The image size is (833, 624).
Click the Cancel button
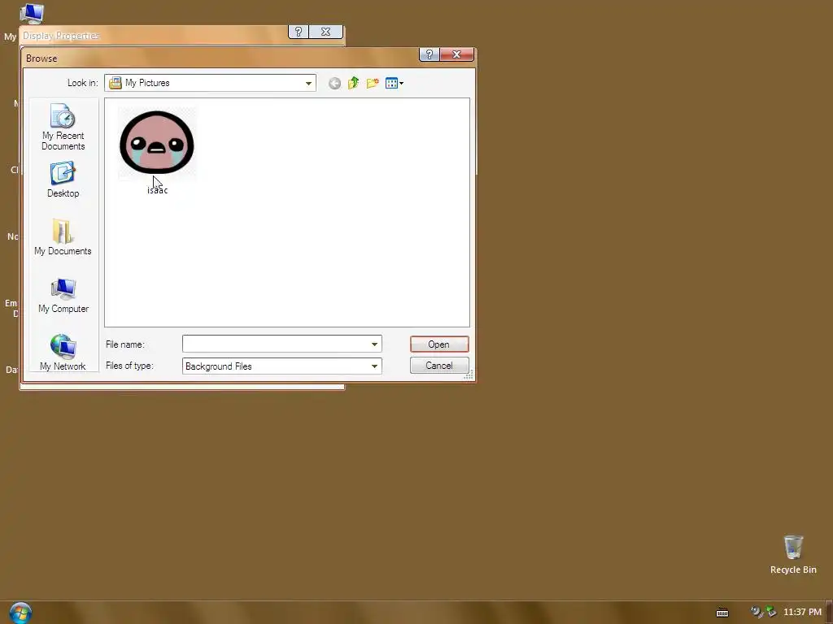pyautogui.click(x=439, y=366)
